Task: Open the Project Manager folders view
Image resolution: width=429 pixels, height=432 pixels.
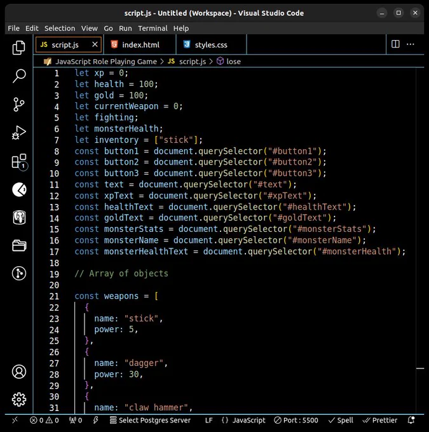Action: point(18,245)
